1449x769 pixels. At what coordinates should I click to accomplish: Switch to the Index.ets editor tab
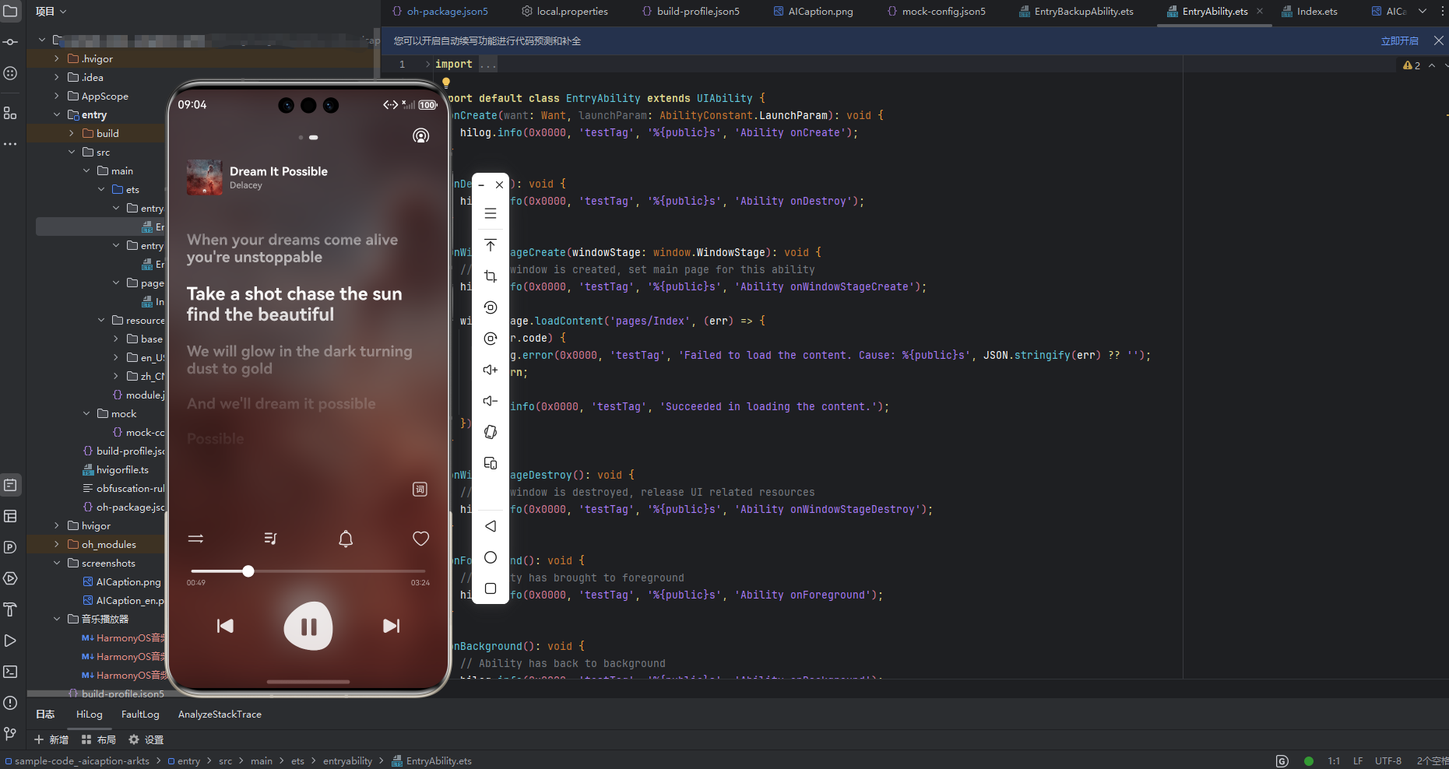click(x=1316, y=12)
